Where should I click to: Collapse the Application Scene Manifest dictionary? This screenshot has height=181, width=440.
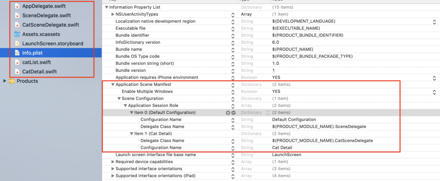pyautogui.click(x=113, y=85)
